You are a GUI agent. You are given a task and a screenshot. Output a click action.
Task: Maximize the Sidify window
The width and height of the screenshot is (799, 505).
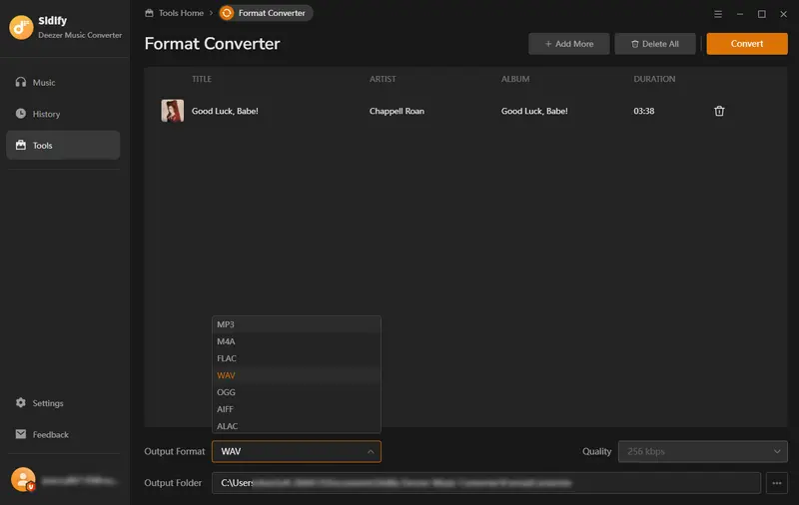point(761,14)
